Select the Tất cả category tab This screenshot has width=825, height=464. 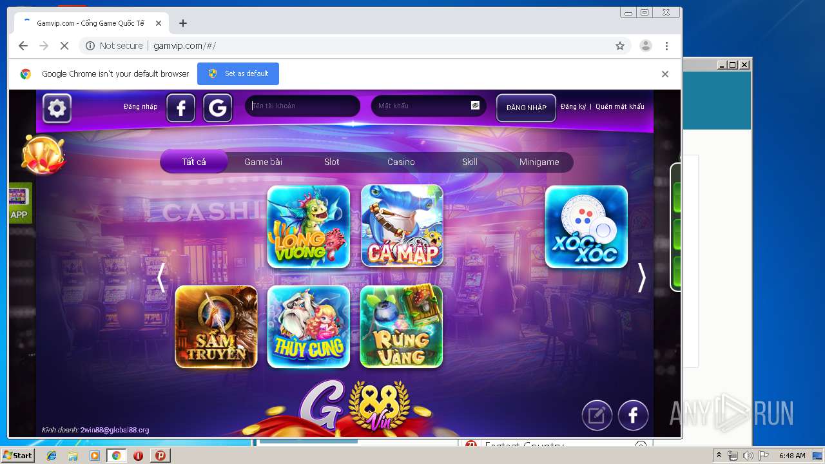pos(194,162)
